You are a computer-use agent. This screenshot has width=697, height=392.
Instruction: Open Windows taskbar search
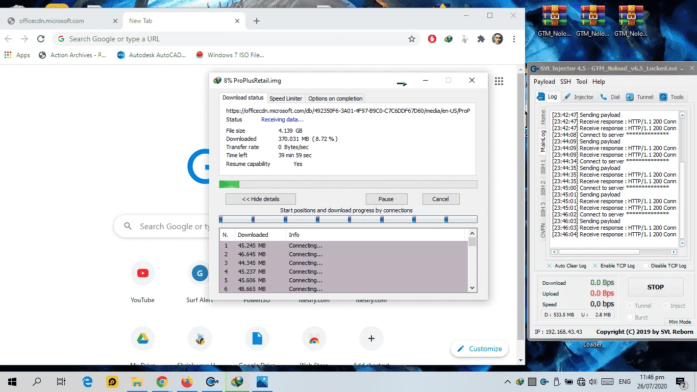tap(37, 381)
